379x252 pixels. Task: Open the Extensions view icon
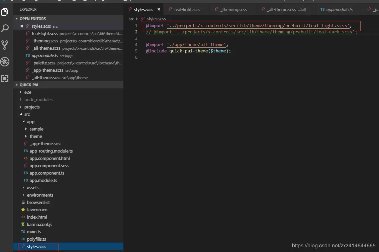coord(5,78)
